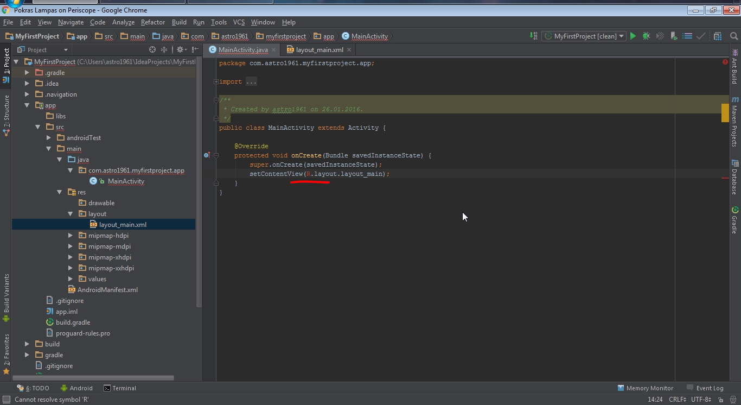Click the myfirstproject breadcrumb in navigation bar

tap(281, 36)
